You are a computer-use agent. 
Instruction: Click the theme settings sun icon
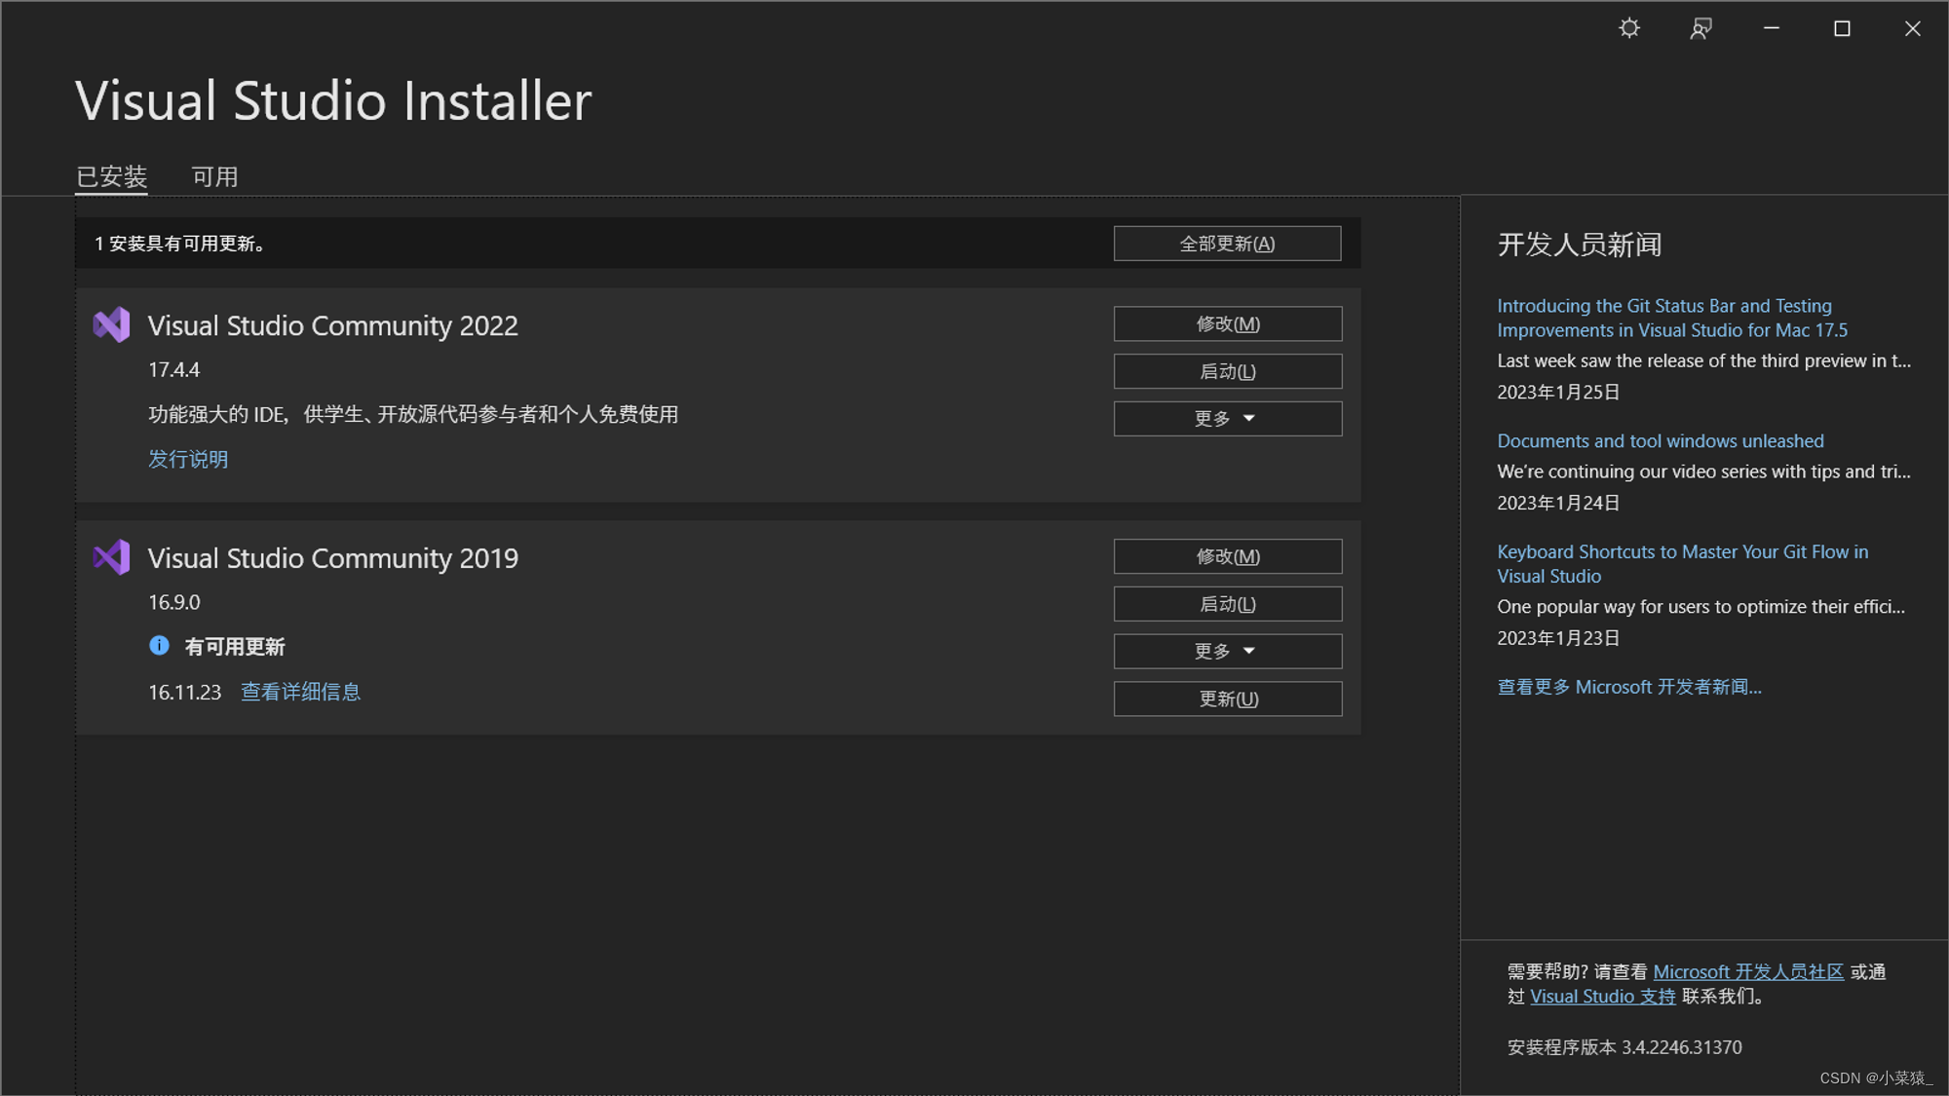point(1629,28)
